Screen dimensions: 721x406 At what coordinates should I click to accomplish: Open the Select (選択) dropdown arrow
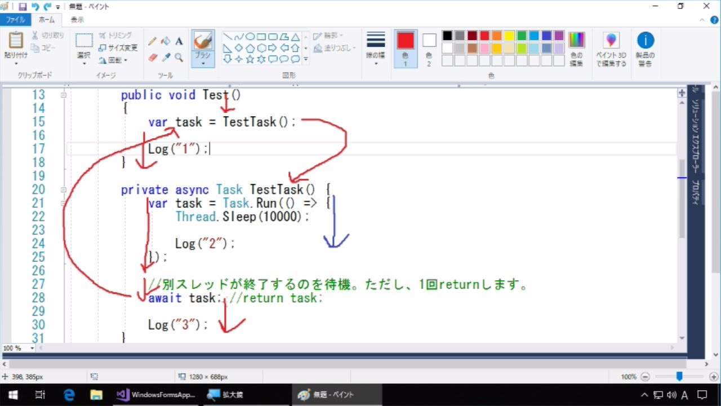[84, 63]
